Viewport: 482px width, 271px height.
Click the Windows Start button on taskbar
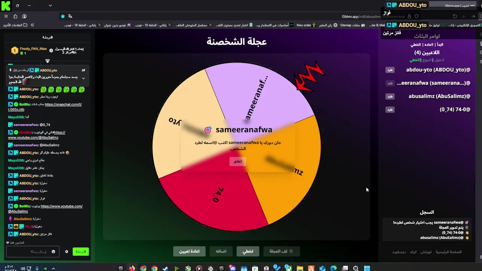click(x=367, y=268)
